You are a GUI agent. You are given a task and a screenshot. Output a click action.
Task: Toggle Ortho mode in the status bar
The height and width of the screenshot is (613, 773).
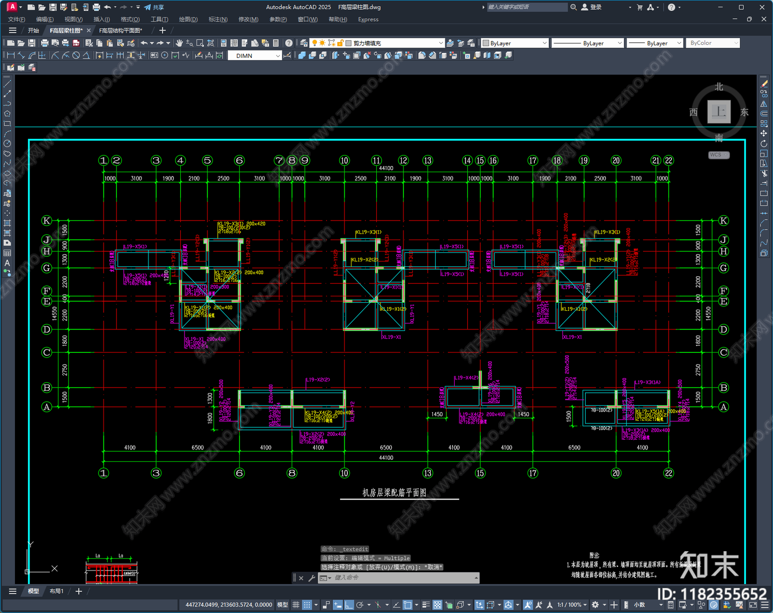(348, 605)
